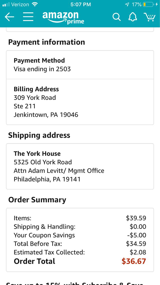Tap the Order Summary heading
This screenshot has height=285, width=160.
(37, 200)
